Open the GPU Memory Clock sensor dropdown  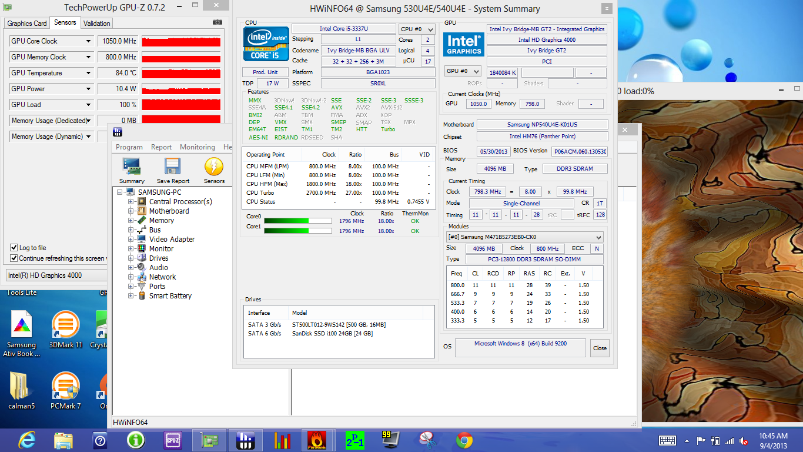(x=89, y=57)
